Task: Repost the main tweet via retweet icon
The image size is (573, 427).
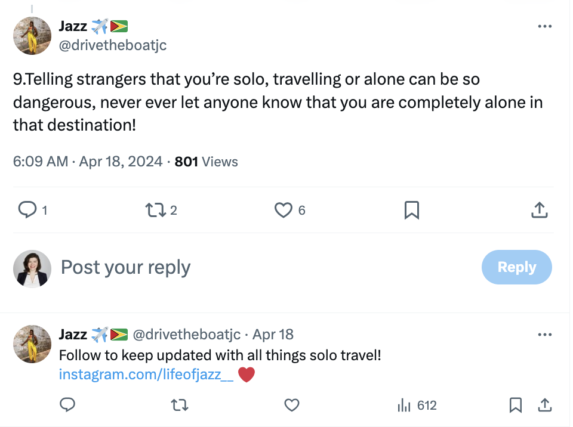Action: tap(156, 210)
